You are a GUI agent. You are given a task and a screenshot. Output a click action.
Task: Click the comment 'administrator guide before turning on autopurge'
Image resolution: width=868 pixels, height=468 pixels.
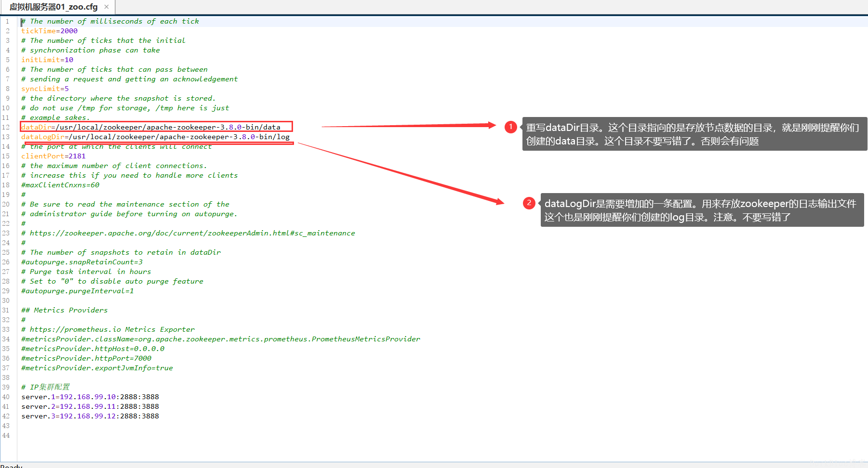point(129,214)
